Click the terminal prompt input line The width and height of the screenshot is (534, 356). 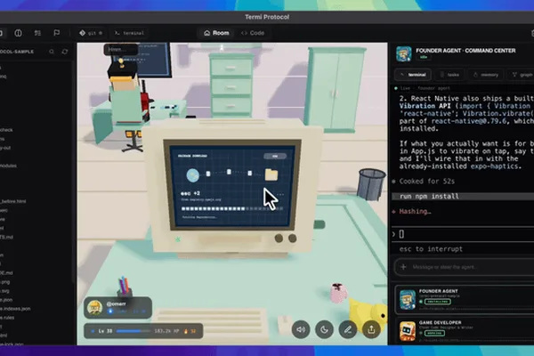pyautogui.click(x=463, y=234)
